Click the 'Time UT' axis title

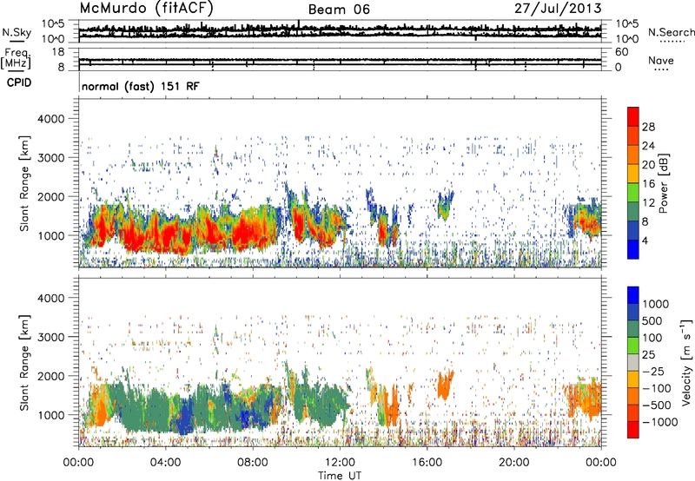click(x=340, y=476)
